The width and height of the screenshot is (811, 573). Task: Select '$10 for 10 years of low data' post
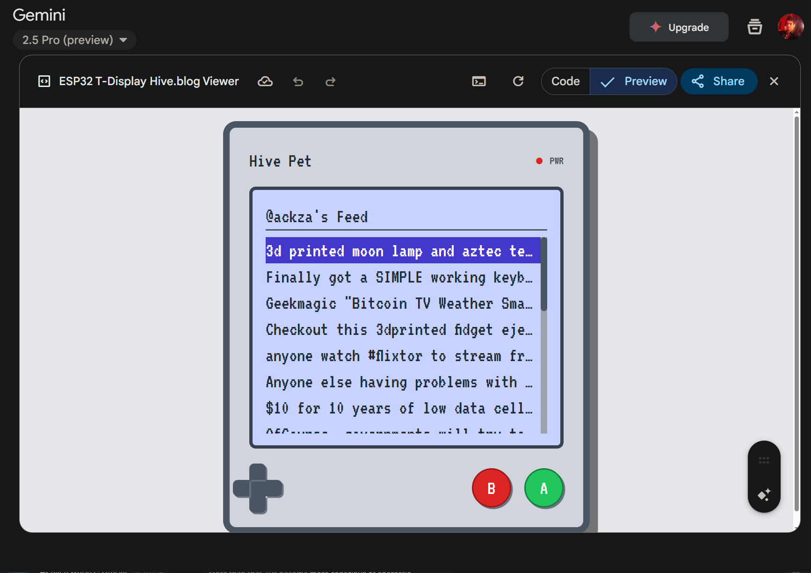click(403, 408)
